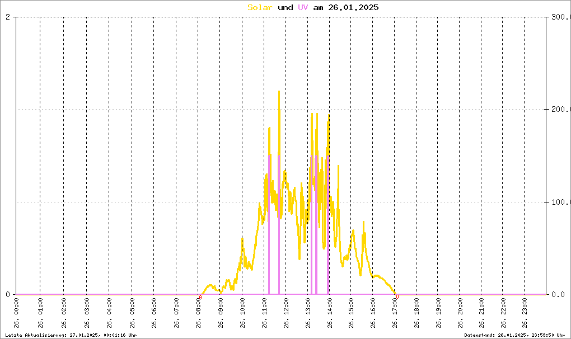Click the red sunrise marker 'A' near 08:00

click(x=200, y=297)
